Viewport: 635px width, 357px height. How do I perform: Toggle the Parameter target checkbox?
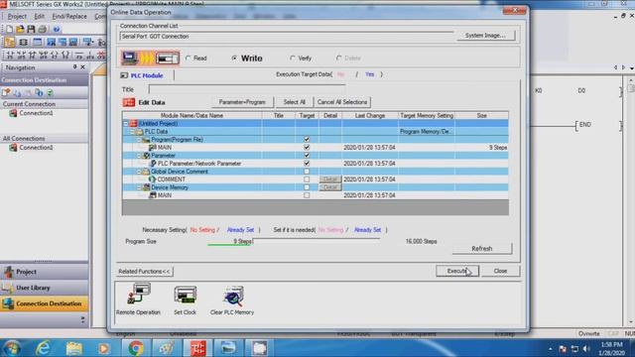(307, 156)
